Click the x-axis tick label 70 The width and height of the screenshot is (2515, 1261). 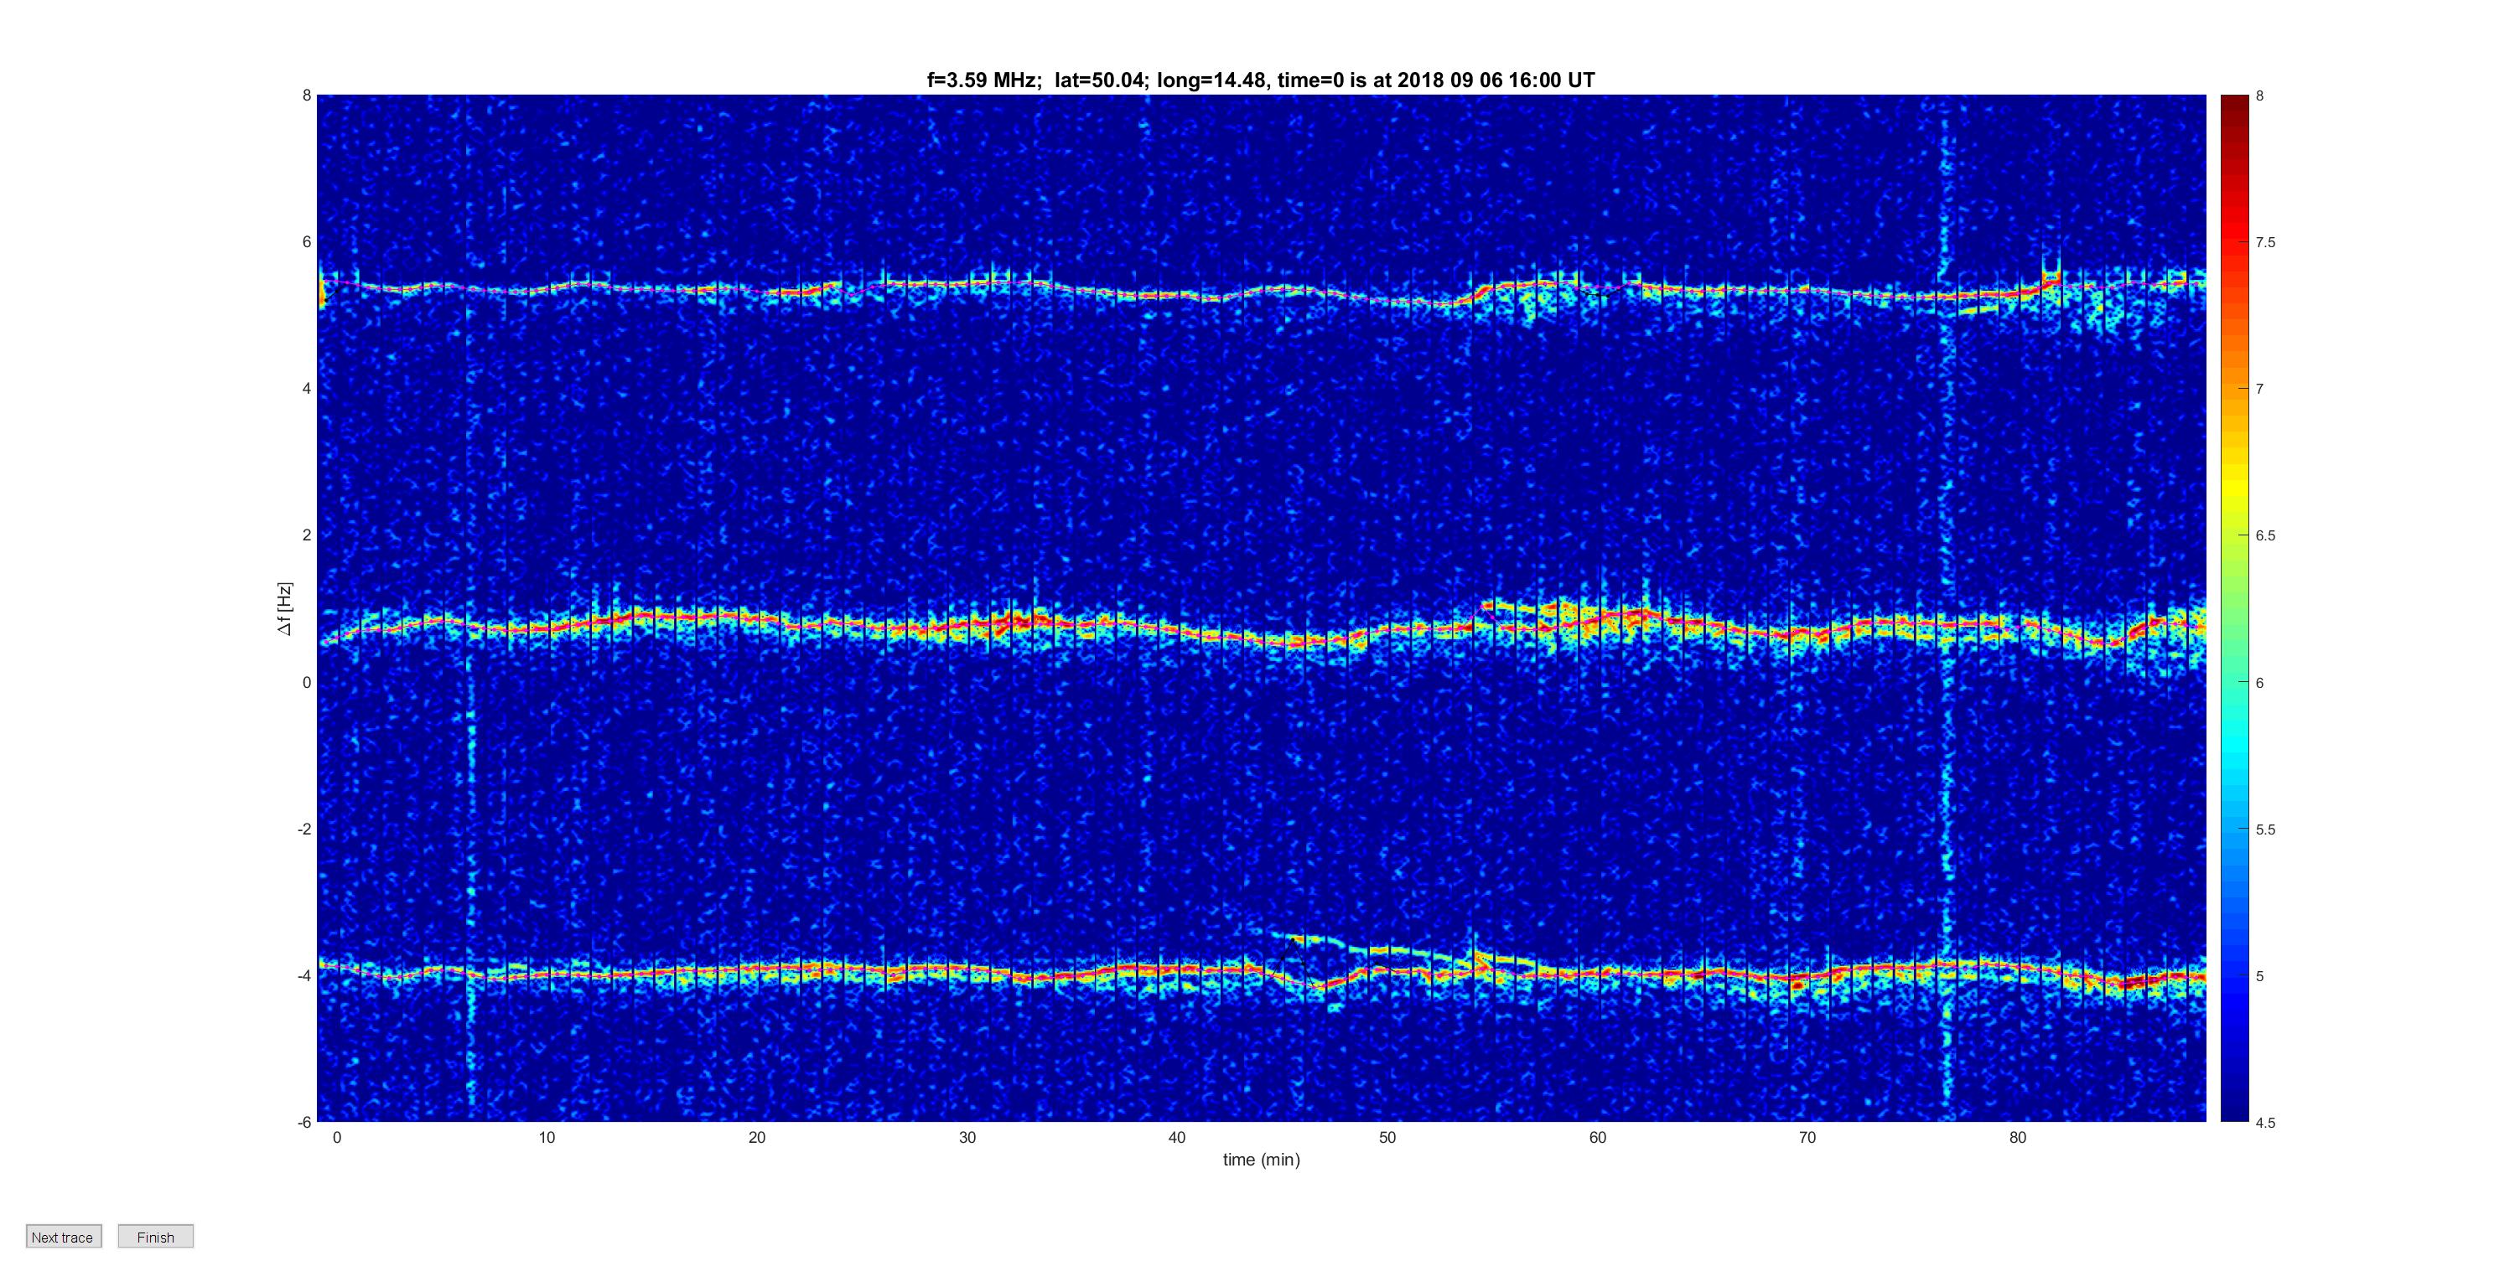pyautogui.click(x=1807, y=1137)
